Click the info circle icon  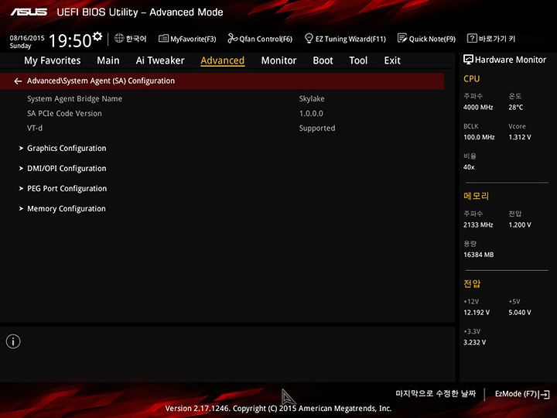coord(13,341)
